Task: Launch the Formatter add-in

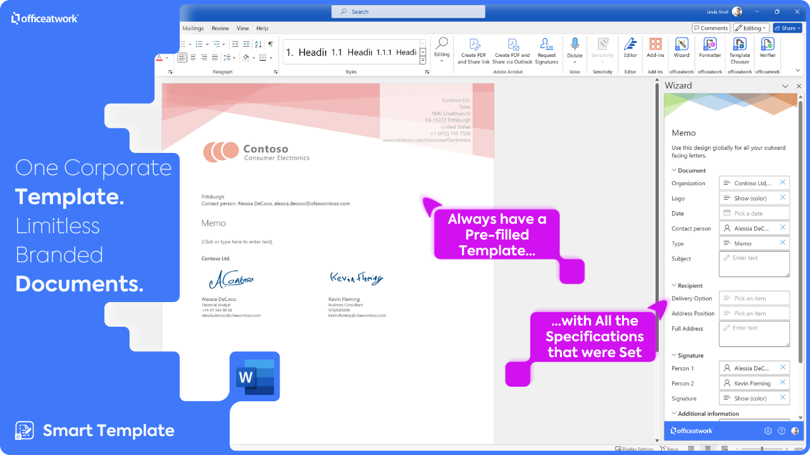Action: (x=710, y=48)
